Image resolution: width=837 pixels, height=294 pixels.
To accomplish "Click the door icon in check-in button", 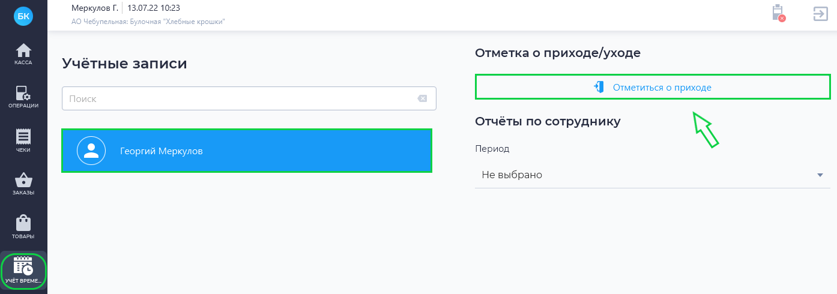I will point(599,87).
